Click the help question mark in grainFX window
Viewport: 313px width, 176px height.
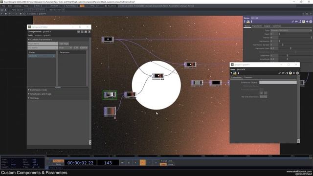[231, 73]
